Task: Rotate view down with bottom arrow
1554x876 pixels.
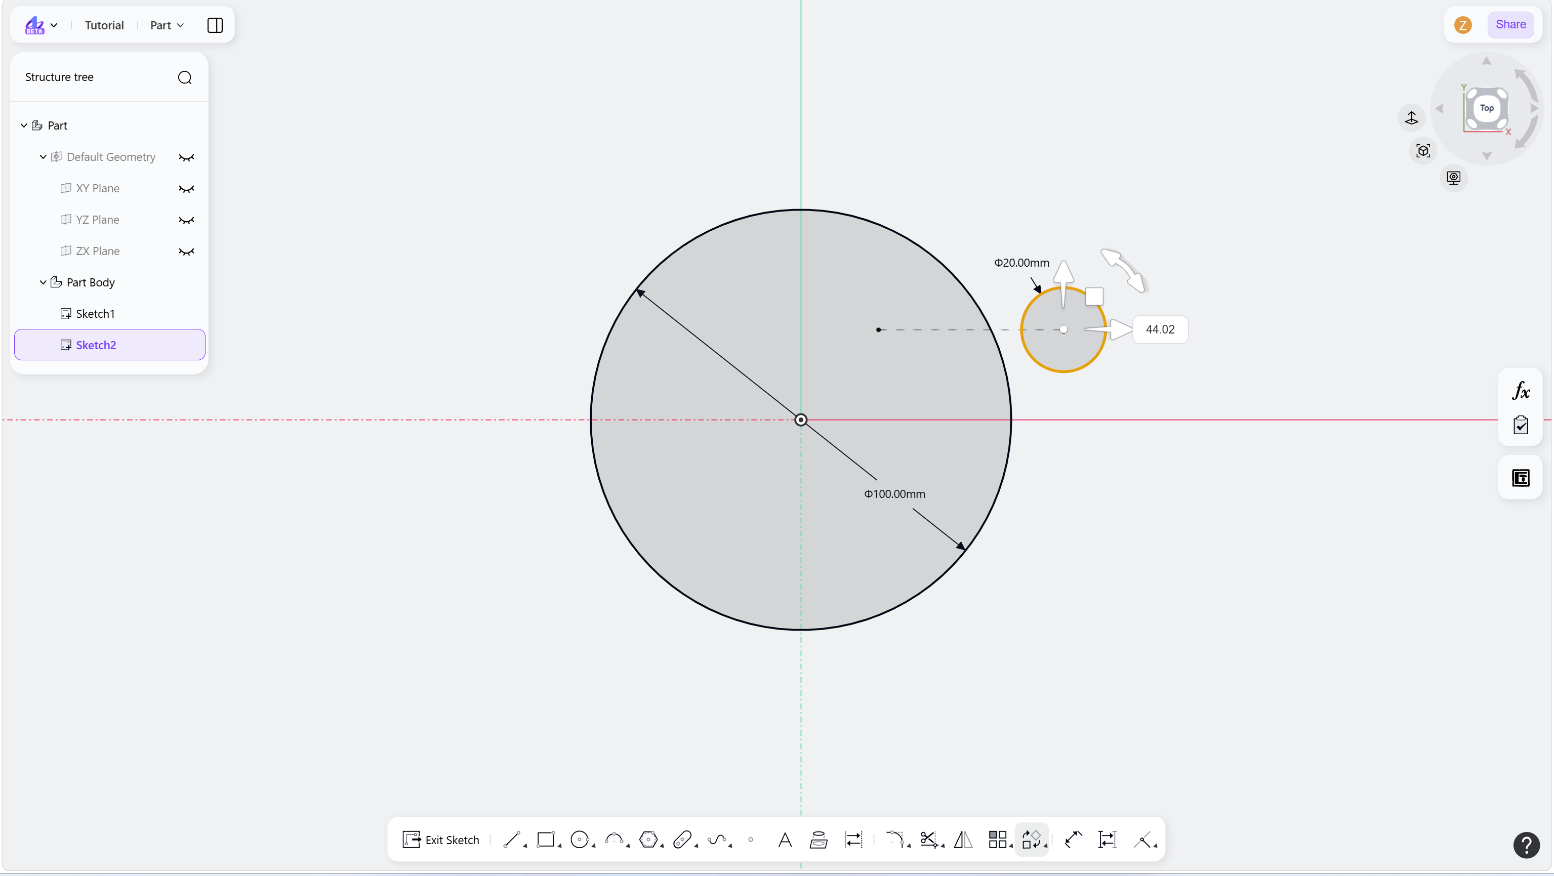Action: pyautogui.click(x=1487, y=156)
